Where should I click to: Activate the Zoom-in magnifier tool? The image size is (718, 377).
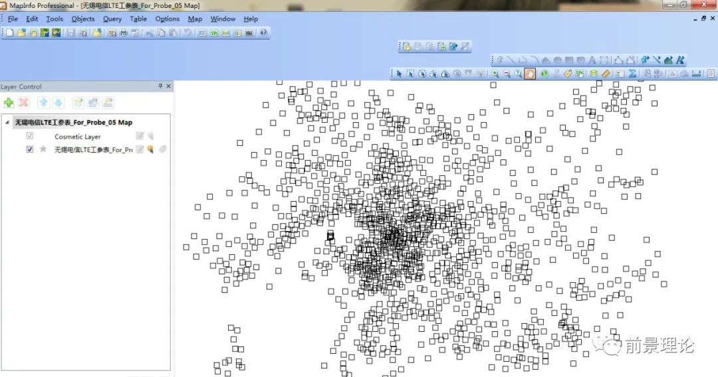pyautogui.click(x=495, y=74)
